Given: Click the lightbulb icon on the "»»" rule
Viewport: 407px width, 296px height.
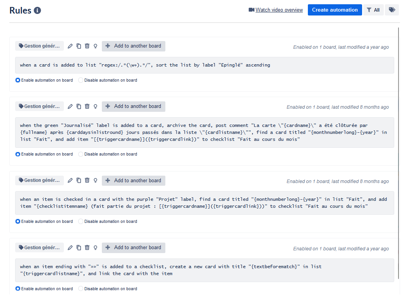Looking at the screenshot, I should pos(96,248).
